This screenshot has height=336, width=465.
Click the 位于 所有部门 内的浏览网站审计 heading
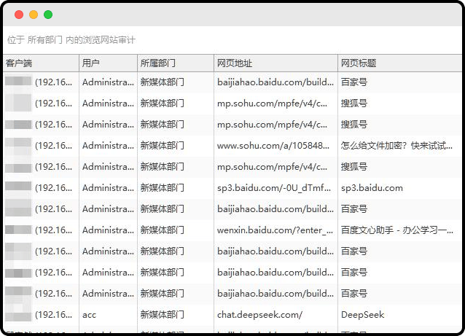click(71, 40)
